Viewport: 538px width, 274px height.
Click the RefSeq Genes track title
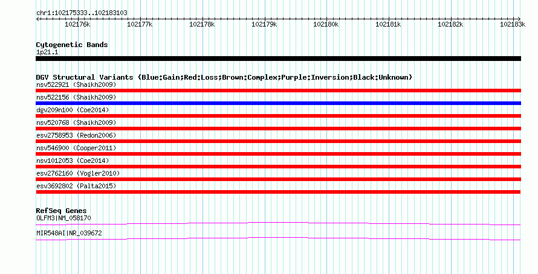click(61, 211)
